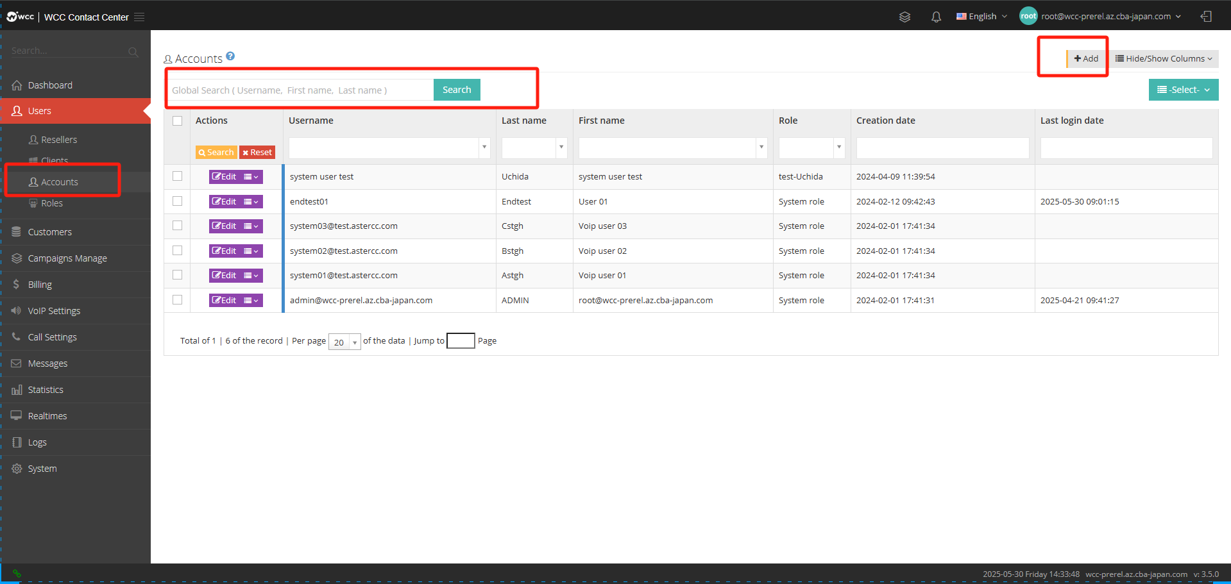Focus the sidebar Search field

point(68,51)
